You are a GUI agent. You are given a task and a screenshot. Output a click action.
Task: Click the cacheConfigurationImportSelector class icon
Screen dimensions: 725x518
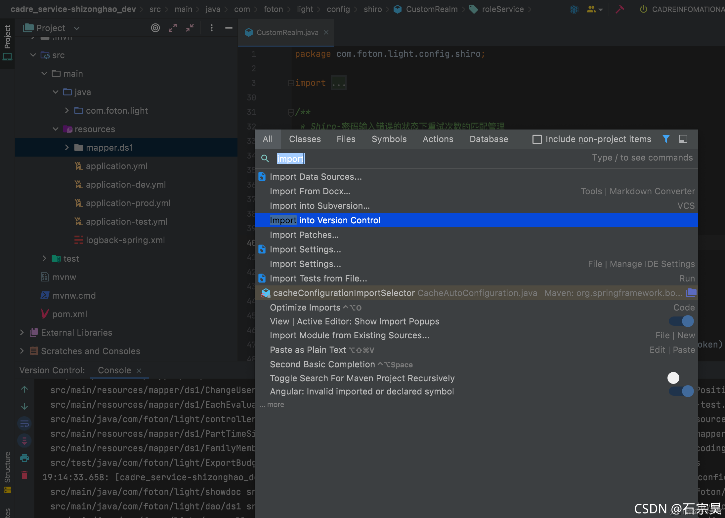(x=266, y=293)
